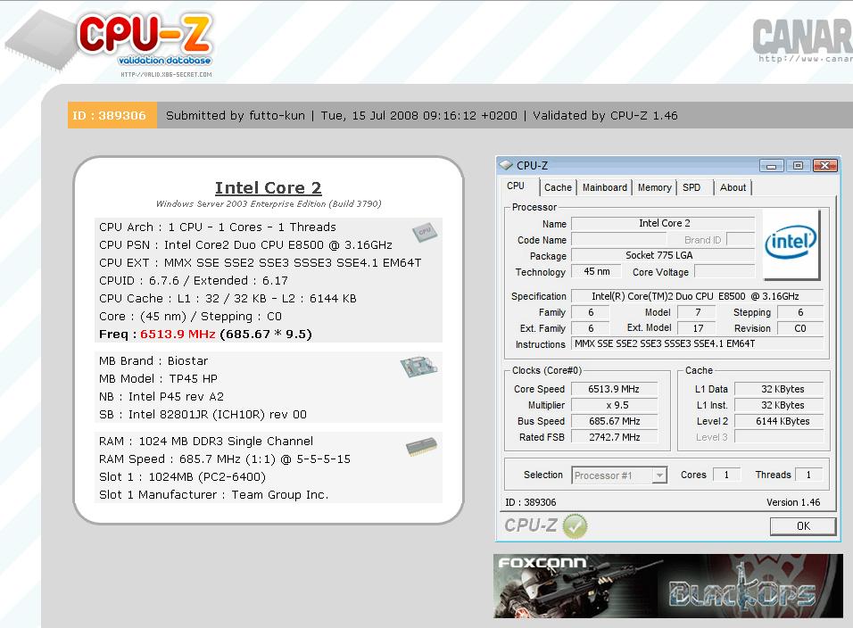Click the Name field showing Intel Core 2

(x=663, y=224)
